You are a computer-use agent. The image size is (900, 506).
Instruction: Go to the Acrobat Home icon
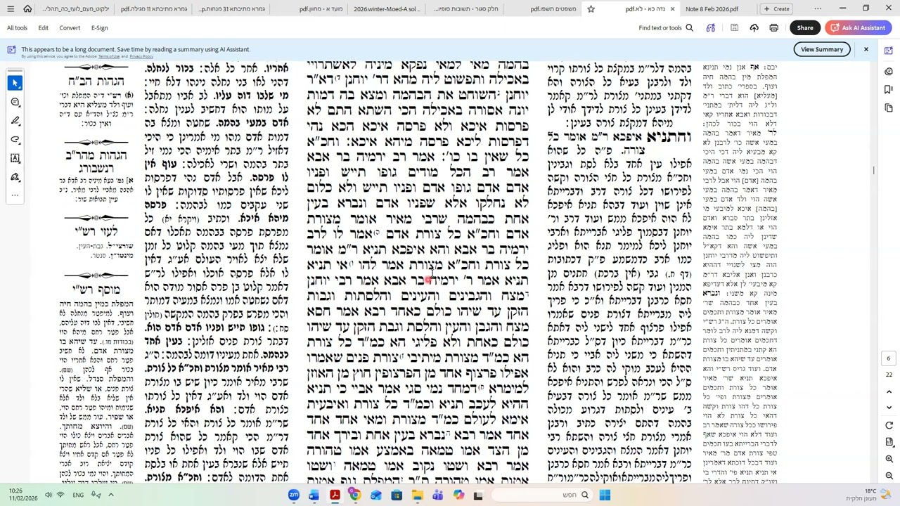click(27, 8)
